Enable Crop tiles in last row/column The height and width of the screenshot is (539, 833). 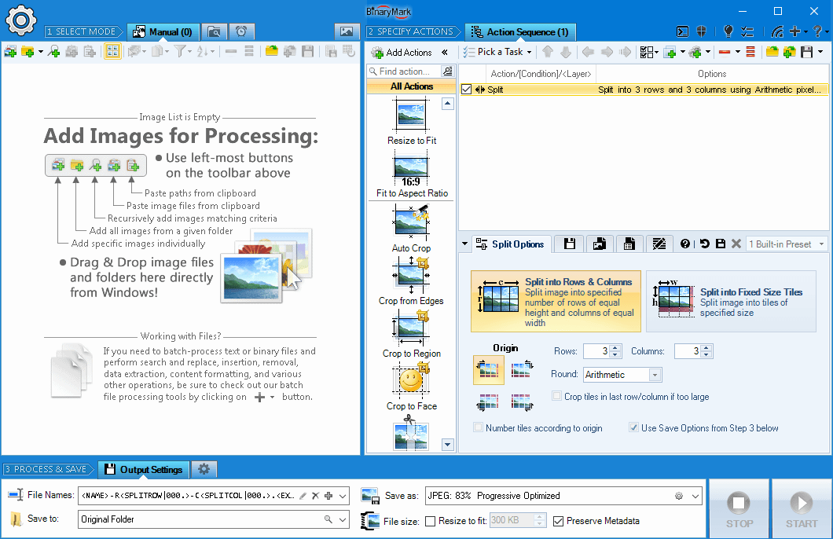pos(556,396)
